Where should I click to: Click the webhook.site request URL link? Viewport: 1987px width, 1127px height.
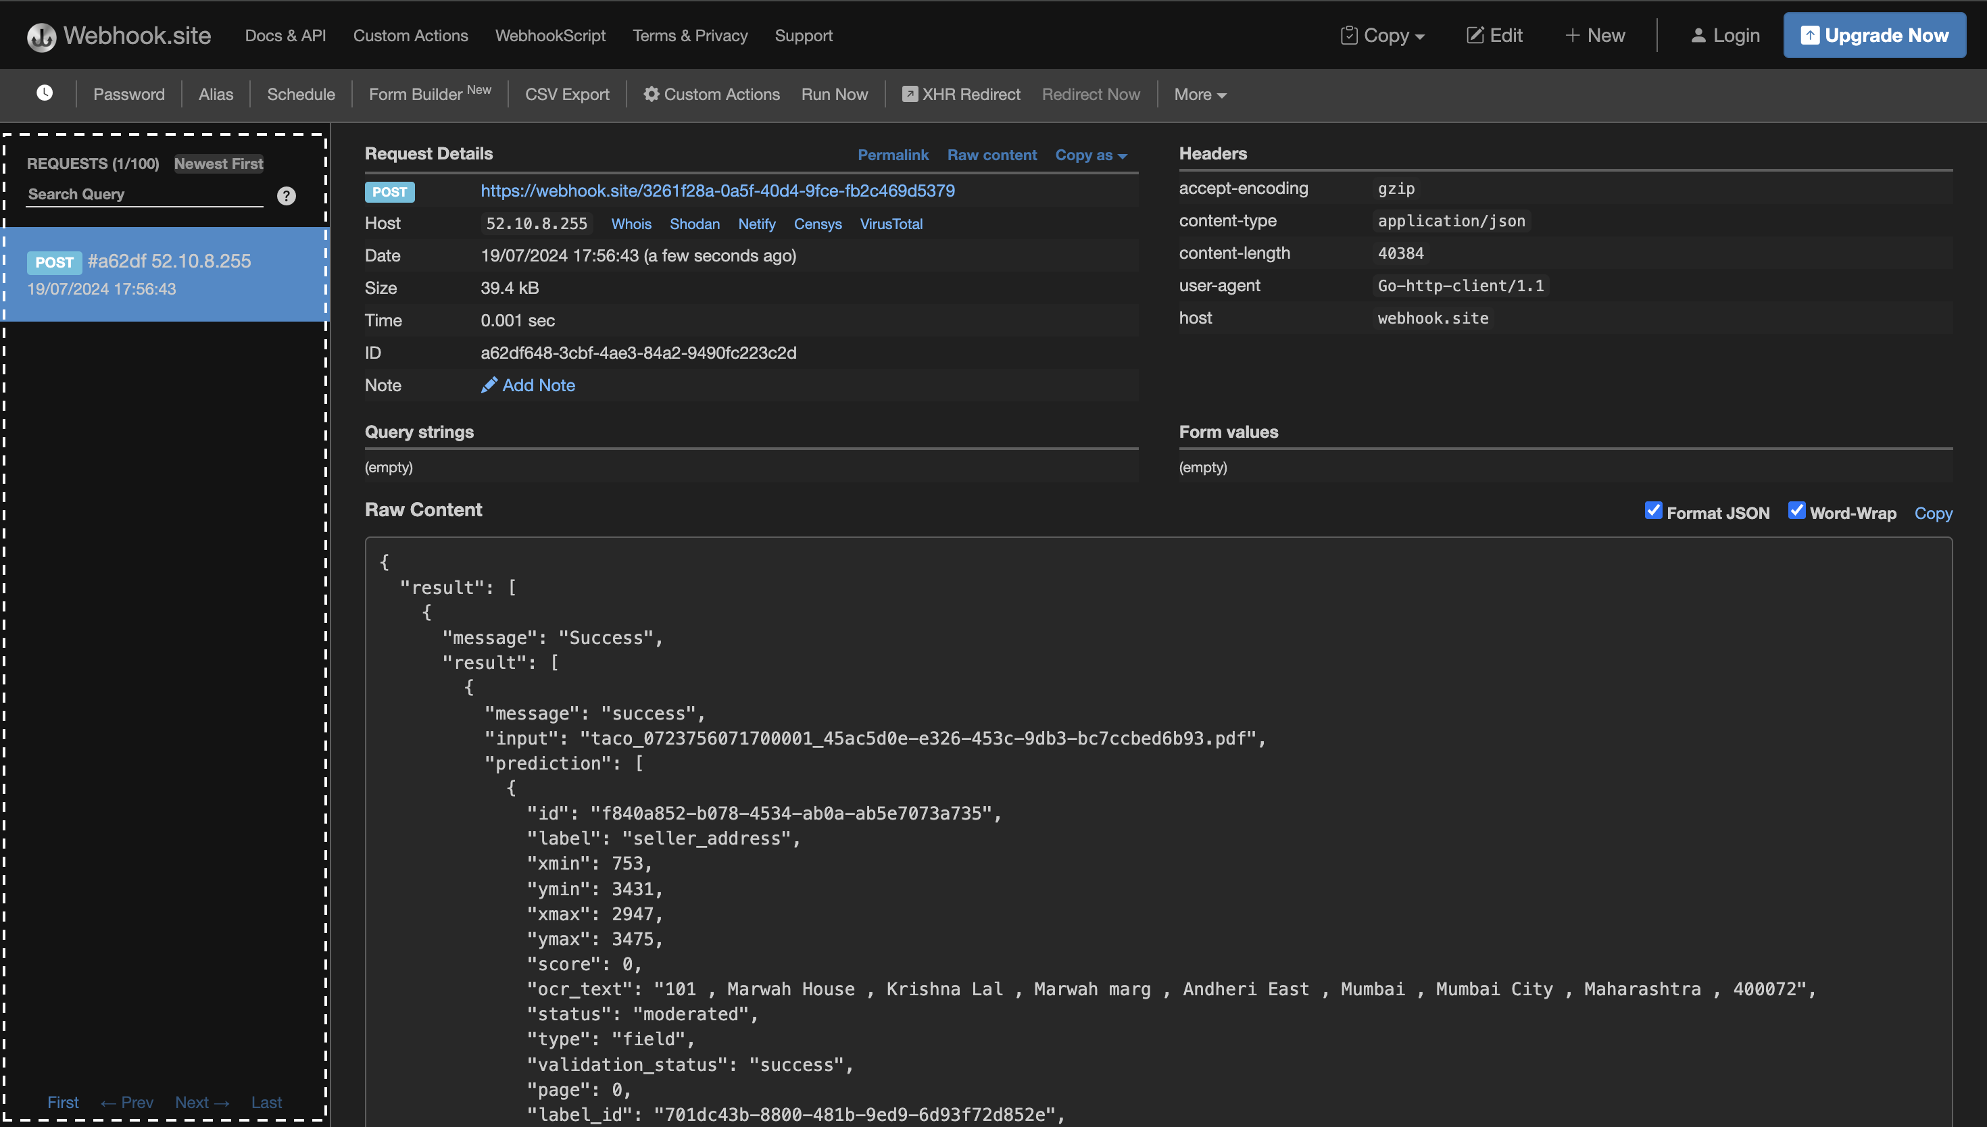pyautogui.click(x=718, y=191)
